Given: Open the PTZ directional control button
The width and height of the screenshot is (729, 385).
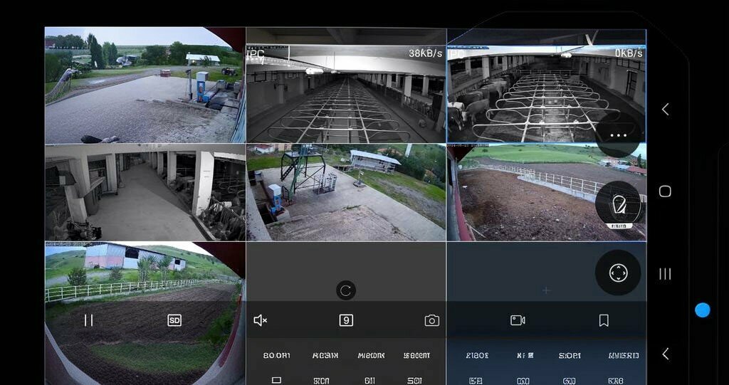Looking at the screenshot, I should click(619, 273).
